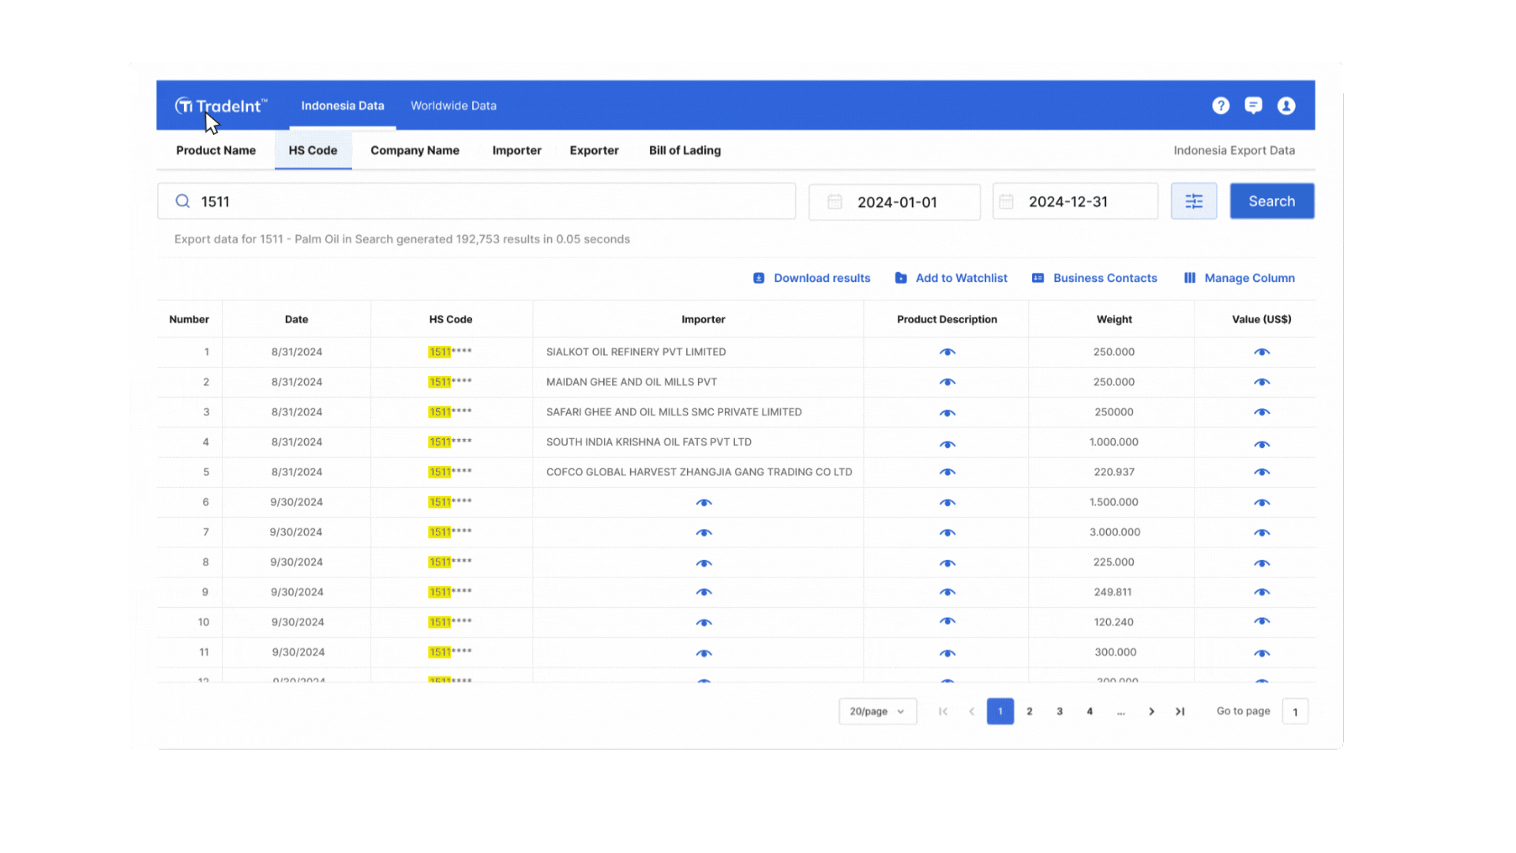Reveal value for row 6

pyautogui.click(x=1262, y=502)
